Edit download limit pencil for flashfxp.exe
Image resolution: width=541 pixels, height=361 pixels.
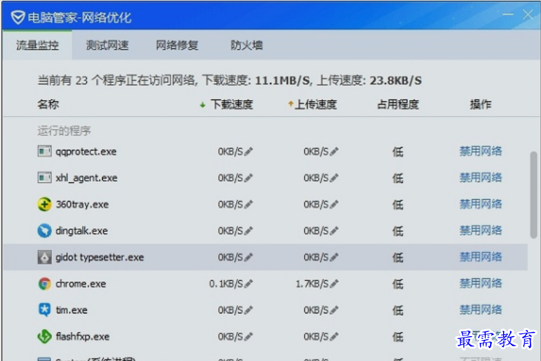coord(248,337)
